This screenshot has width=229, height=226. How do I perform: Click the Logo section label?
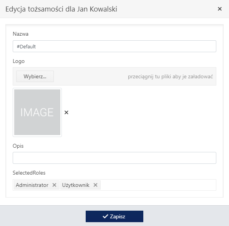click(18, 61)
